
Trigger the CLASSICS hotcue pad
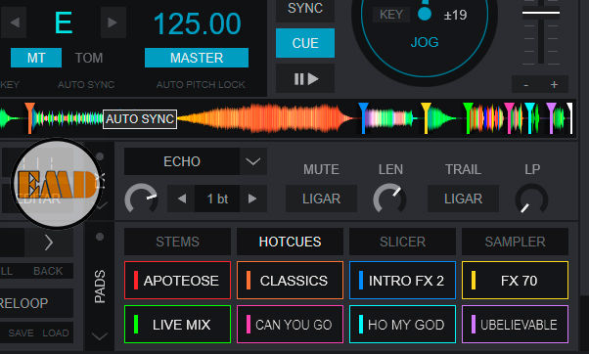[x=290, y=281]
